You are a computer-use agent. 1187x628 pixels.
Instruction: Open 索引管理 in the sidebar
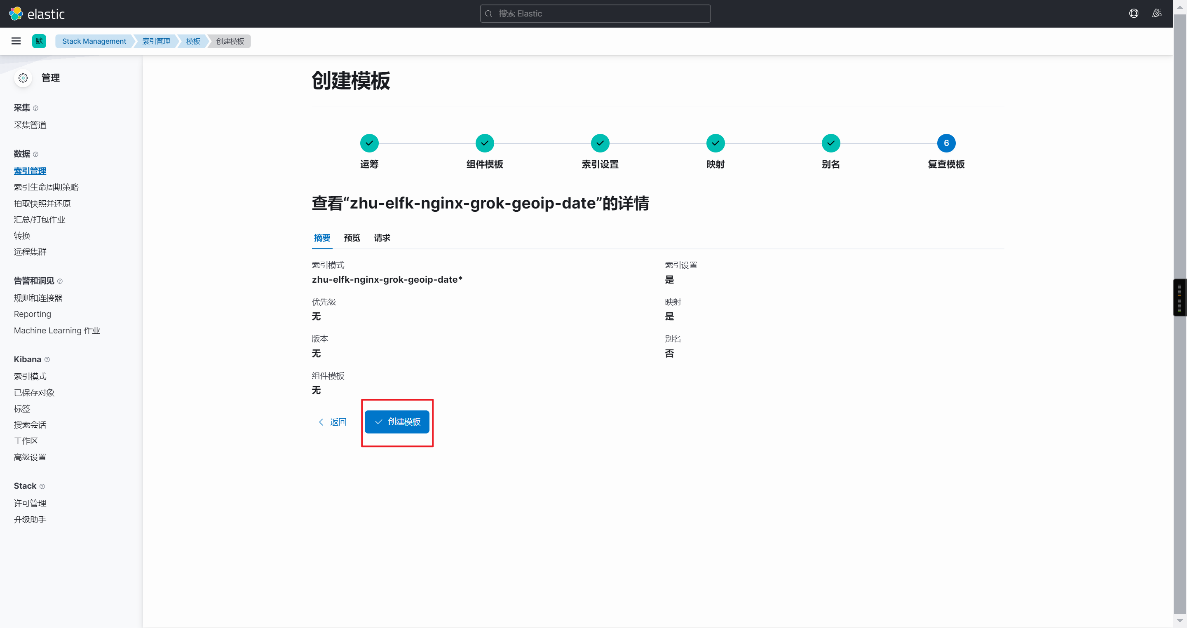[x=30, y=171]
